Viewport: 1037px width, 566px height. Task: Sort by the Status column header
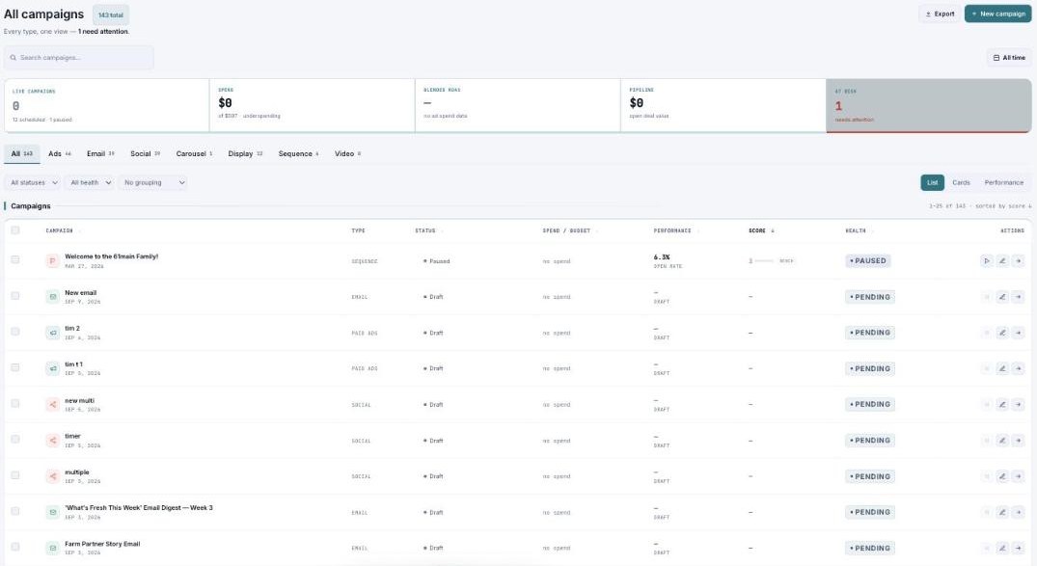pyautogui.click(x=428, y=230)
